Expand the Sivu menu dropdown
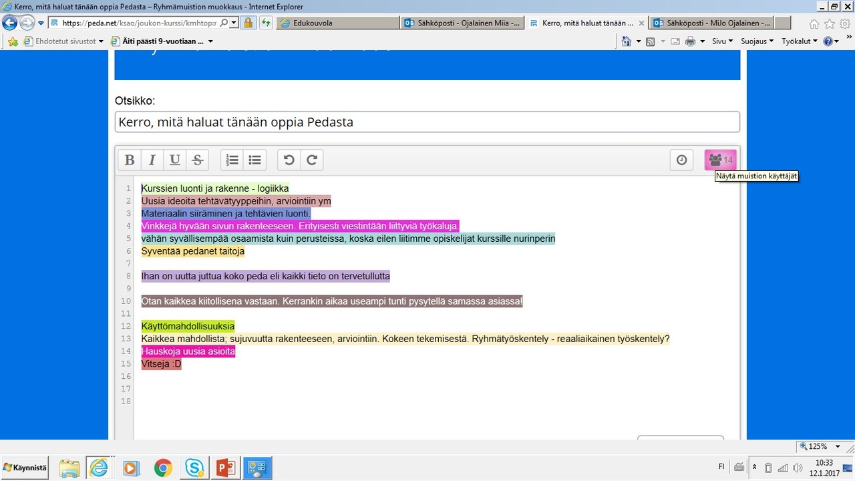The height and width of the screenshot is (481, 855). coord(722,41)
